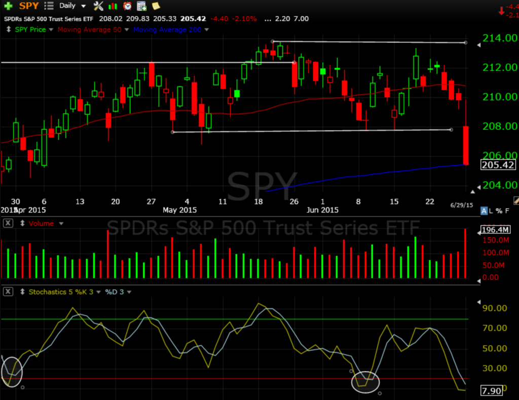Click the SPY ticker symbol
Viewport: 519px width, 400px height.
tap(29, 6)
